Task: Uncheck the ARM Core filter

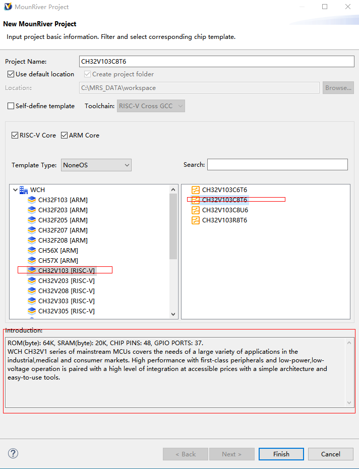Action: coord(64,135)
